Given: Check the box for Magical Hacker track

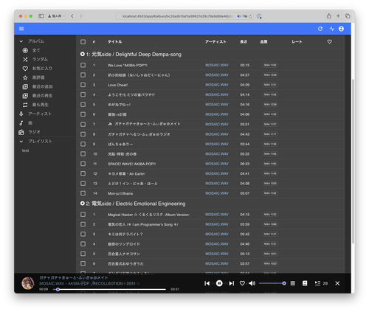Looking at the screenshot, I should [83, 215].
